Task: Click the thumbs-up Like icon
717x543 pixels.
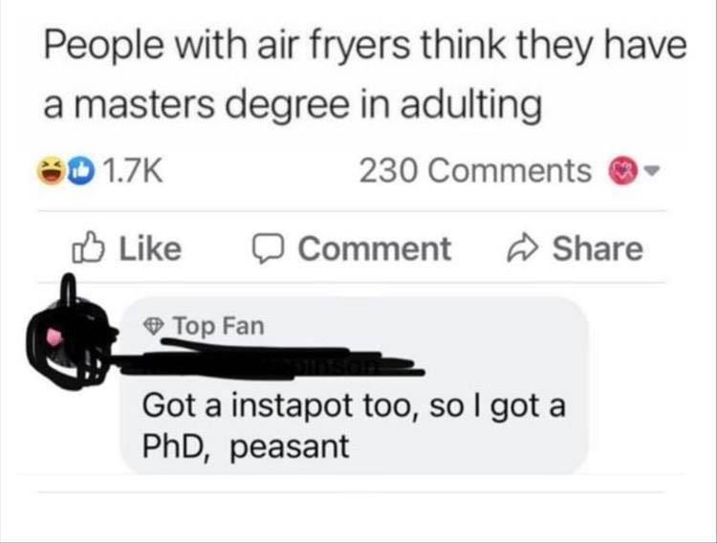Action: [x=88, y=249]
